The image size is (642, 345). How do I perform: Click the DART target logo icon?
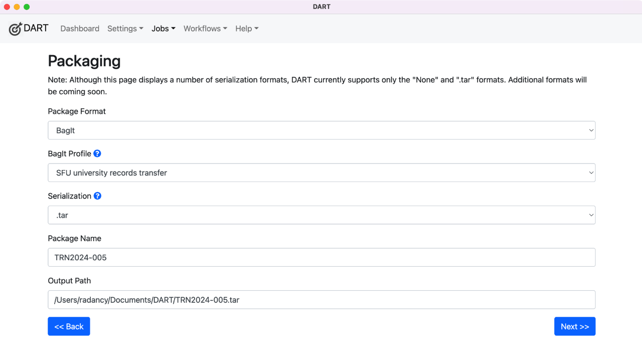coord(16,29)
